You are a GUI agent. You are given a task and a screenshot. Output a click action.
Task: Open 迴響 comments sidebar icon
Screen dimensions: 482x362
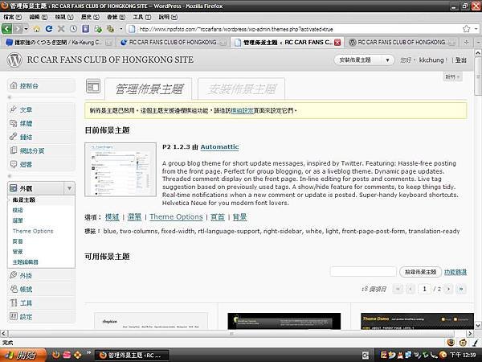coord(13,164)
